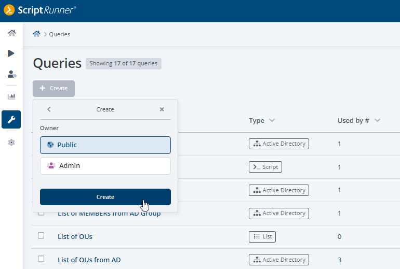Expand the Used by # column dropdown
This screenshot has width=400, height=269.
pyautogui.click(x=378, y=121)
